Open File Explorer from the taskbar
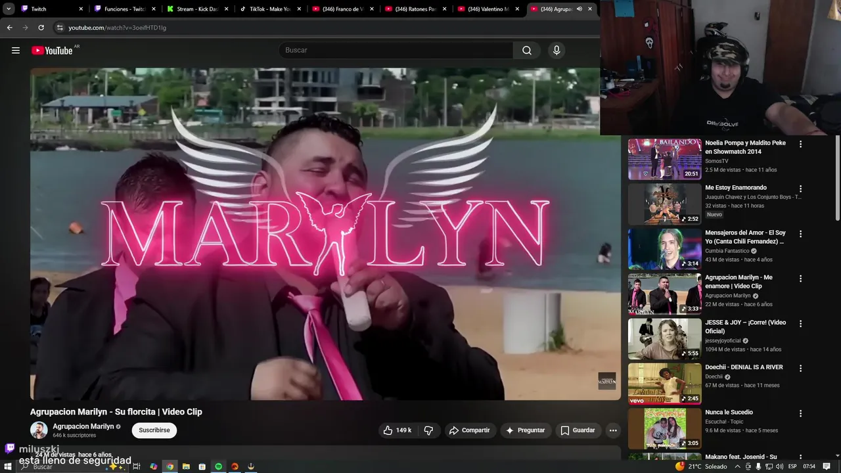Screen dimensions: 841x473 186,466
